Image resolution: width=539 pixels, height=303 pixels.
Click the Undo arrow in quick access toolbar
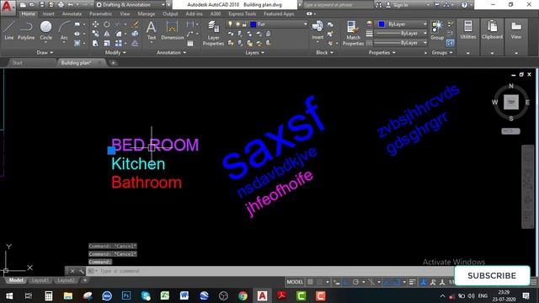tap(71, 5)
